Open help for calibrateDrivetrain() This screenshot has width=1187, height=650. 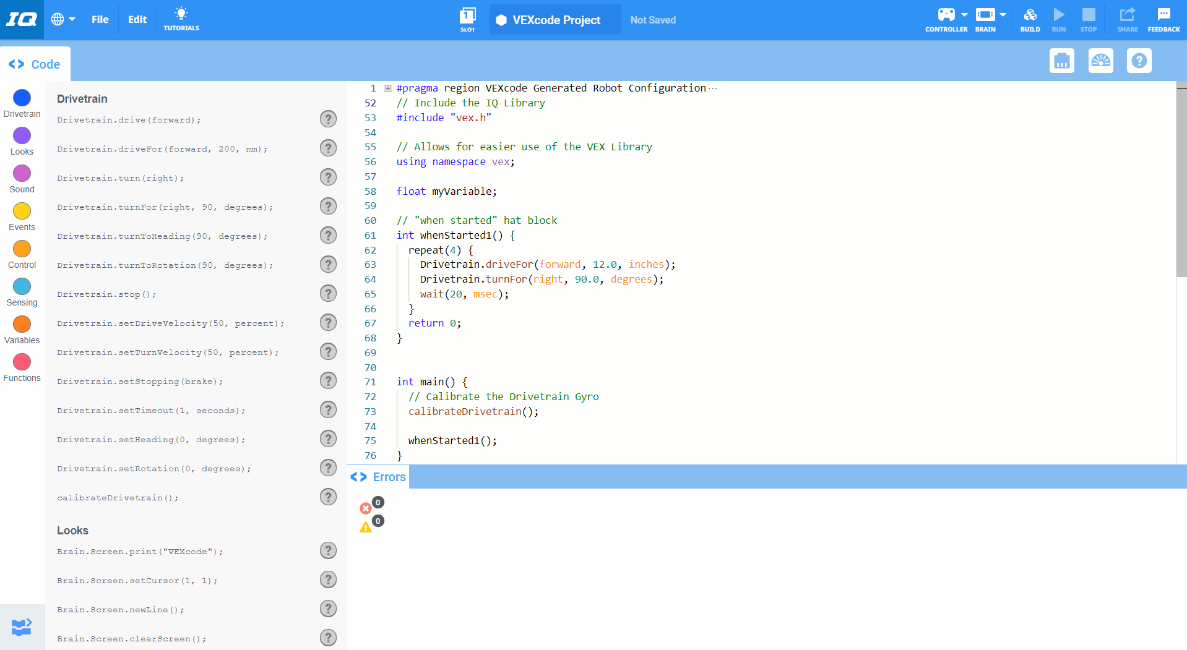(x=328, y=497)
